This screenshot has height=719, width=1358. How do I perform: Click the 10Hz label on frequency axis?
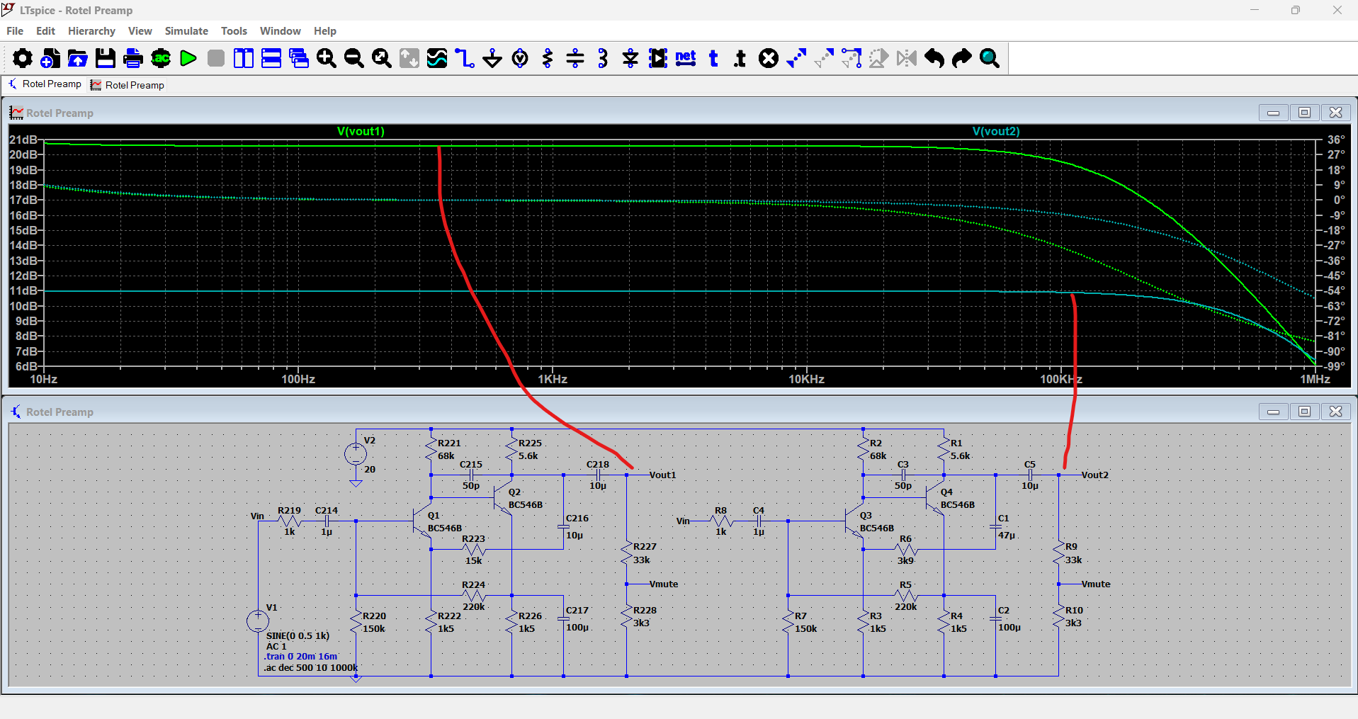44,380
